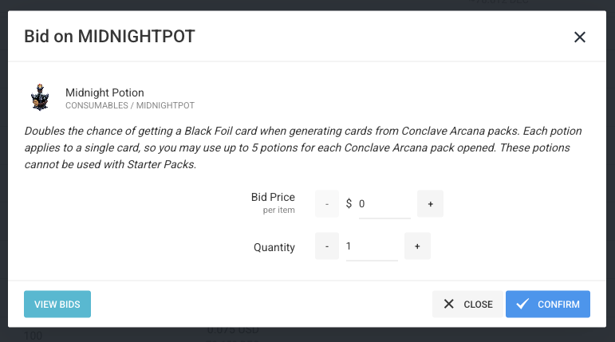Click the Bid Price per item label
The height and width of the screenshot is (342, 615).
coord(273,202)
